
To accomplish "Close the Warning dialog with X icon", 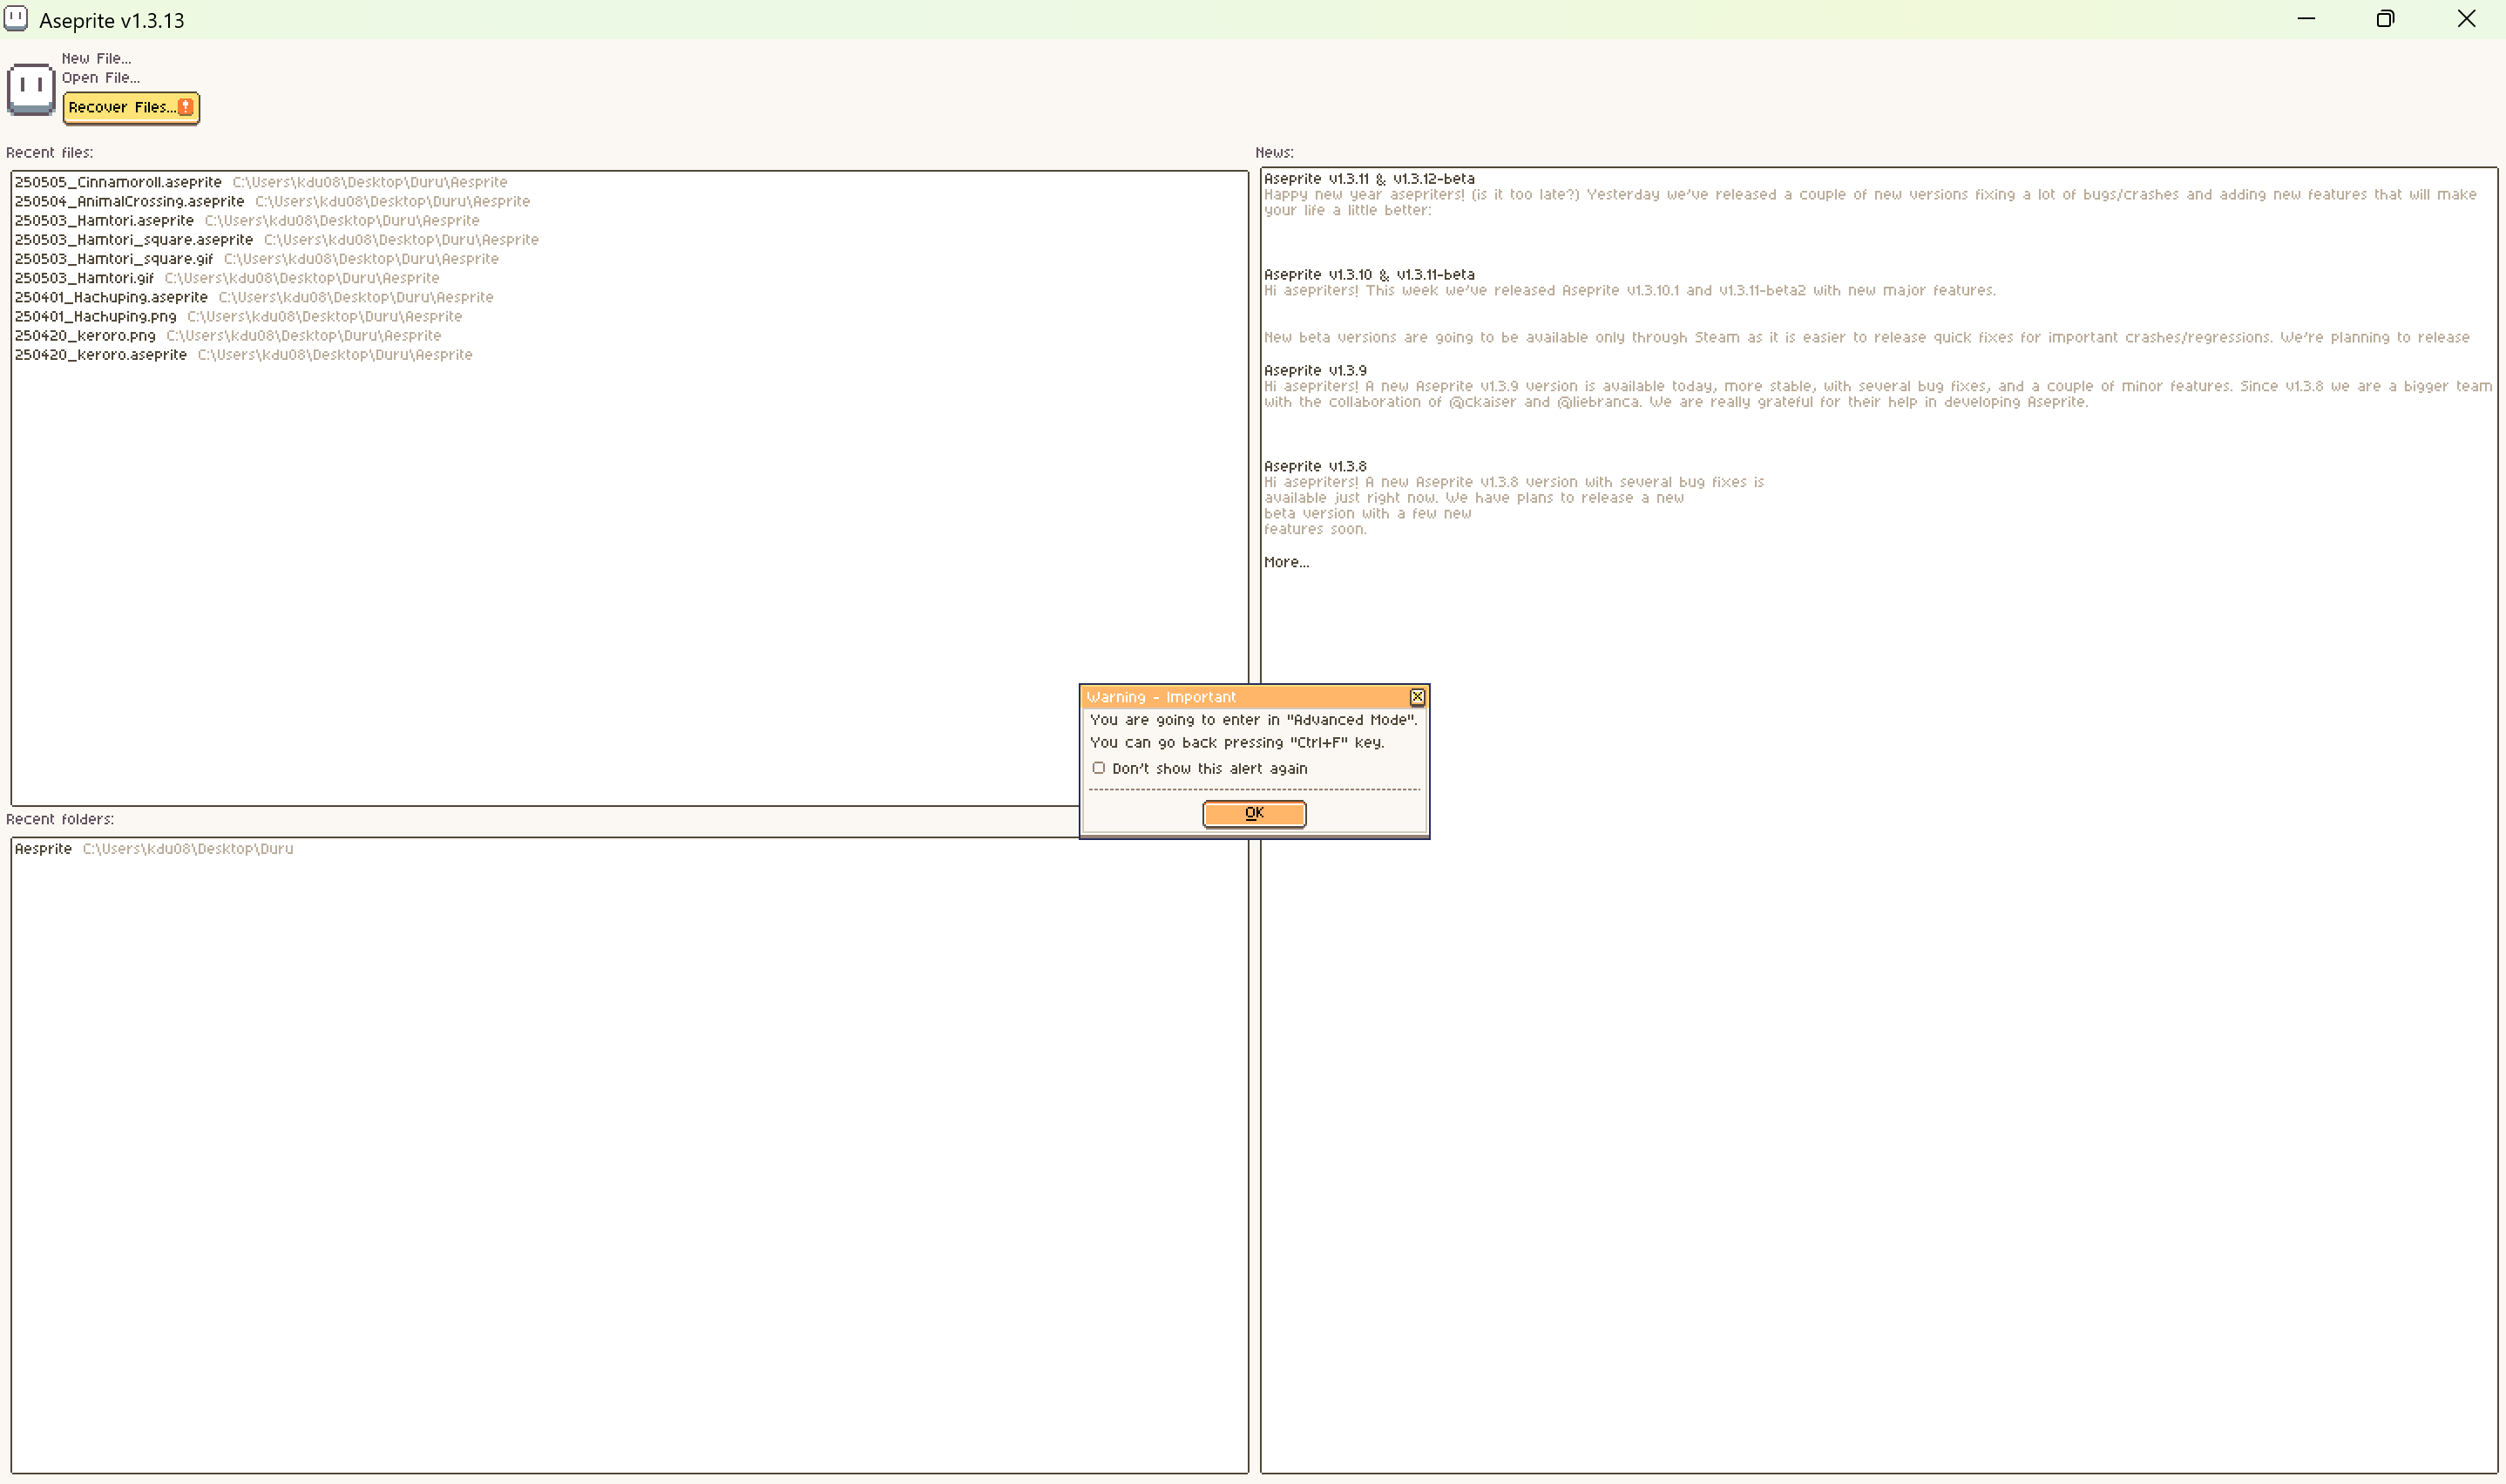I will (1417, 697).
